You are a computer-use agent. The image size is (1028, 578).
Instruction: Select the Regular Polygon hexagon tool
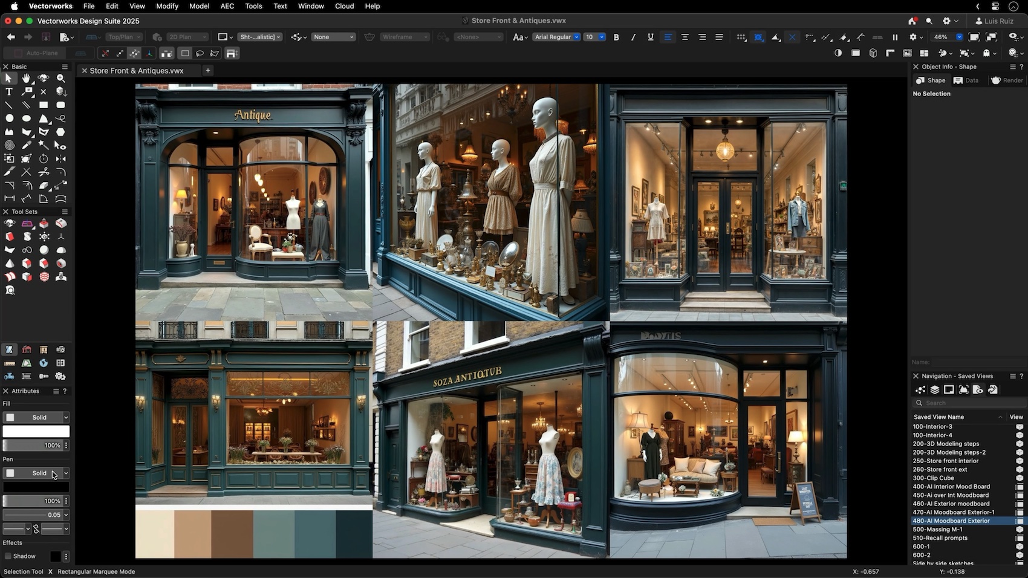(60, 132)
